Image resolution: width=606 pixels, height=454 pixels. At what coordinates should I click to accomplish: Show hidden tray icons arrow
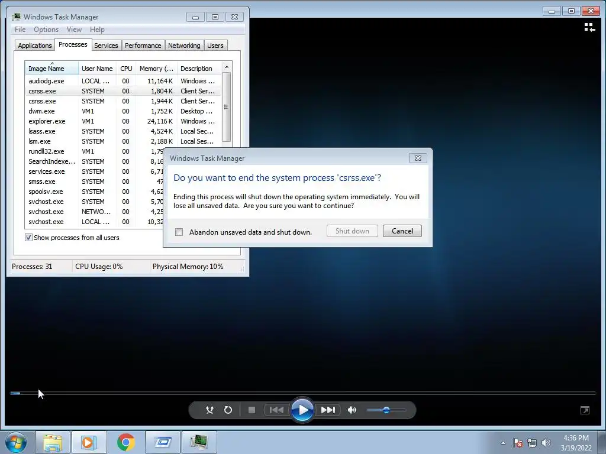pos(503,443)
